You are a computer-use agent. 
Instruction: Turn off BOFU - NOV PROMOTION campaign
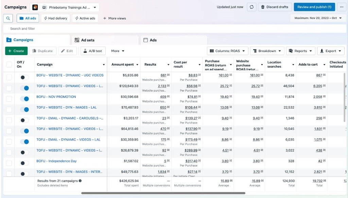click(24, 99)
